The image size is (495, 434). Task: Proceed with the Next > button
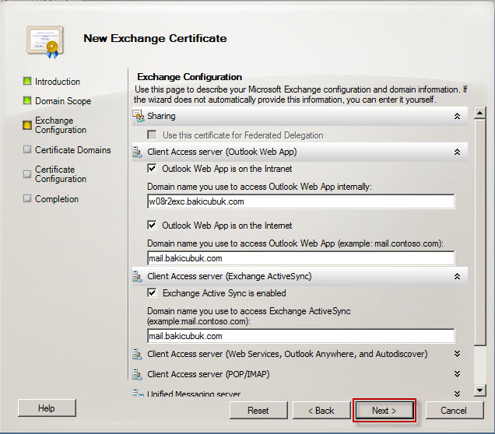point(384,411)
